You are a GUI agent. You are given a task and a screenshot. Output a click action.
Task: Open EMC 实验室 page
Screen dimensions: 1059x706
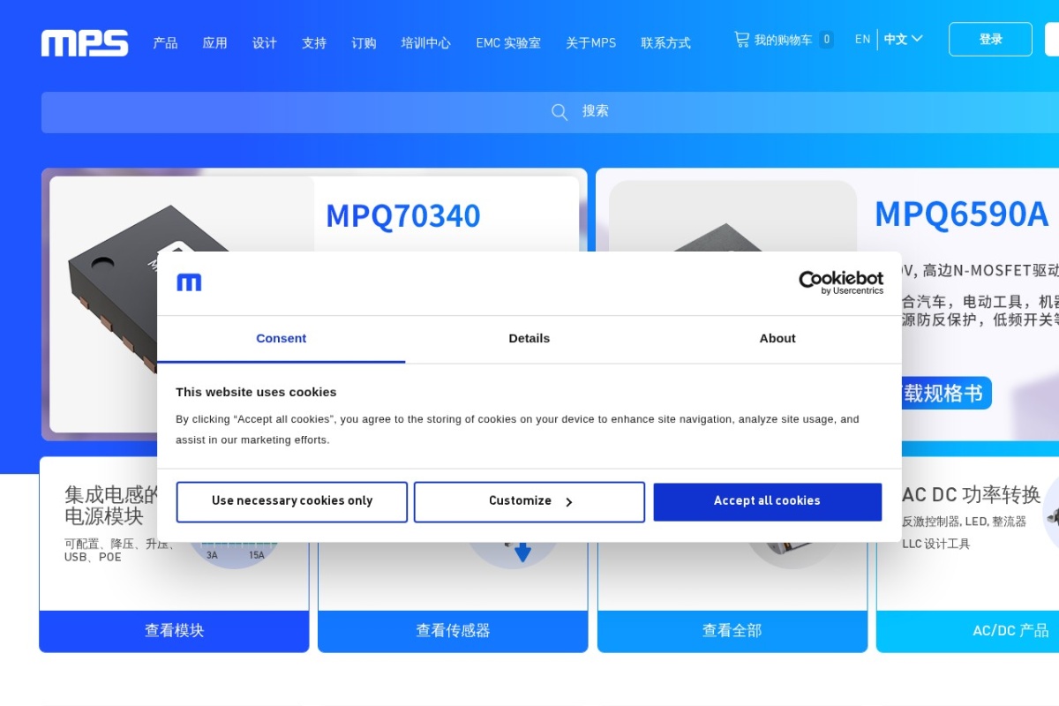pos(508,42)
